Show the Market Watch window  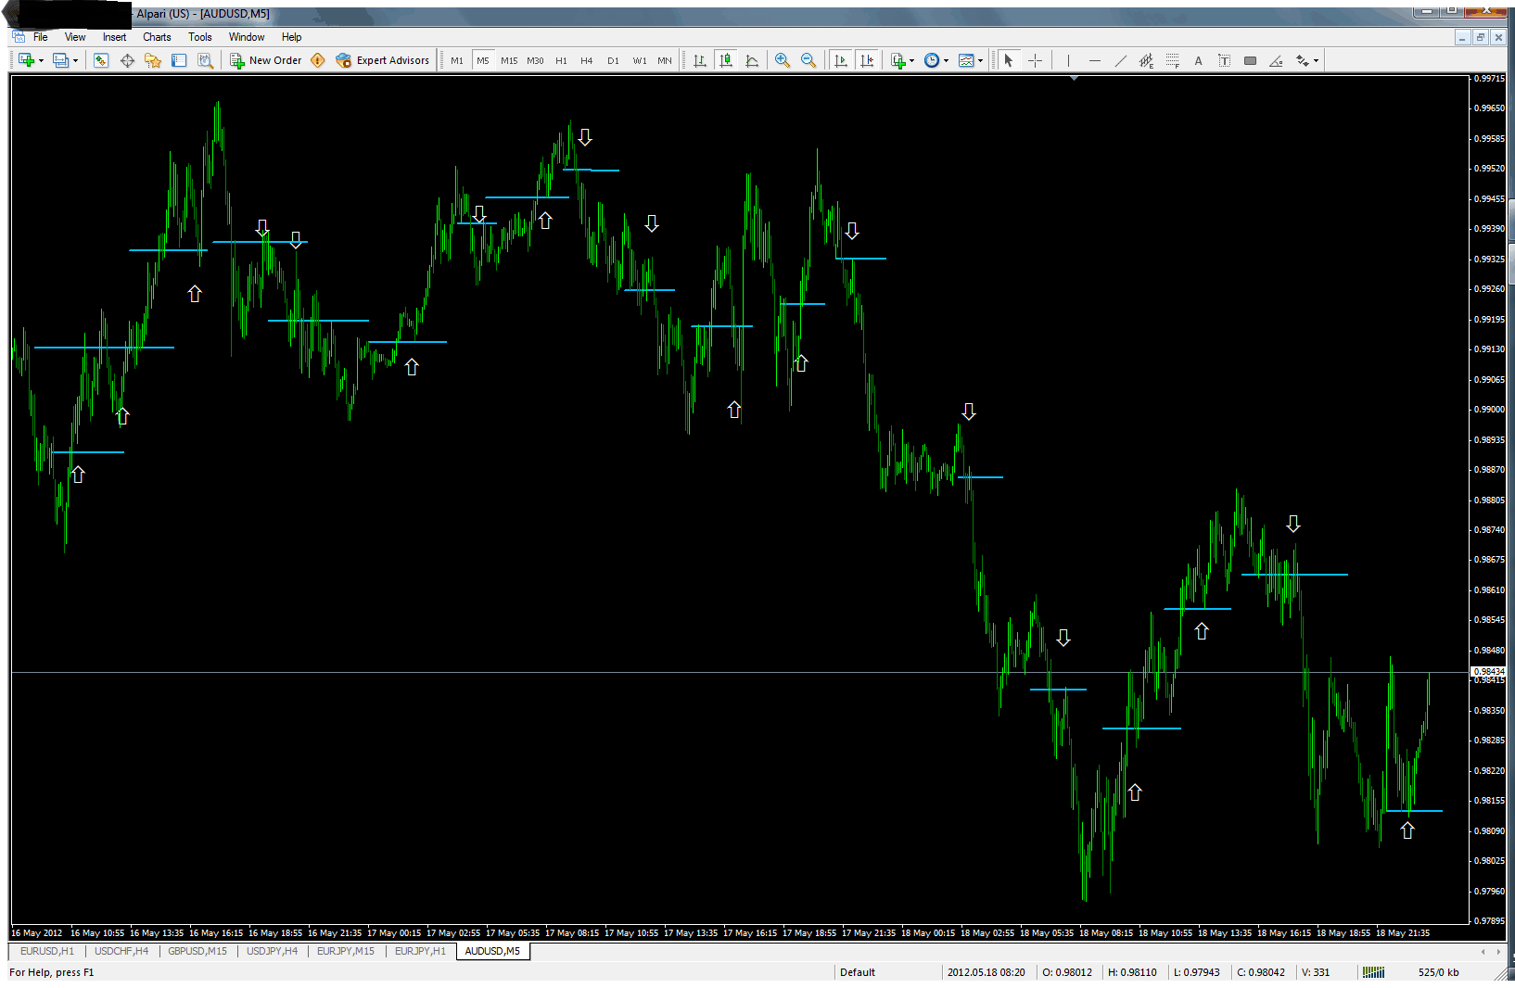point(101,60)
